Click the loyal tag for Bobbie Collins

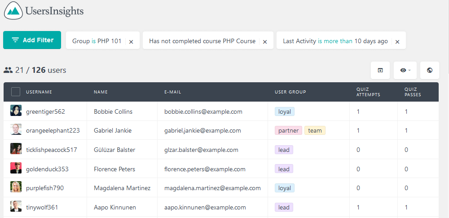tap(285, 111)
